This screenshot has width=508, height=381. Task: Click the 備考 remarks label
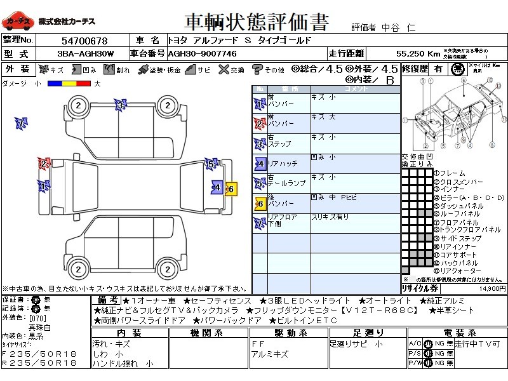coord(107,300)
